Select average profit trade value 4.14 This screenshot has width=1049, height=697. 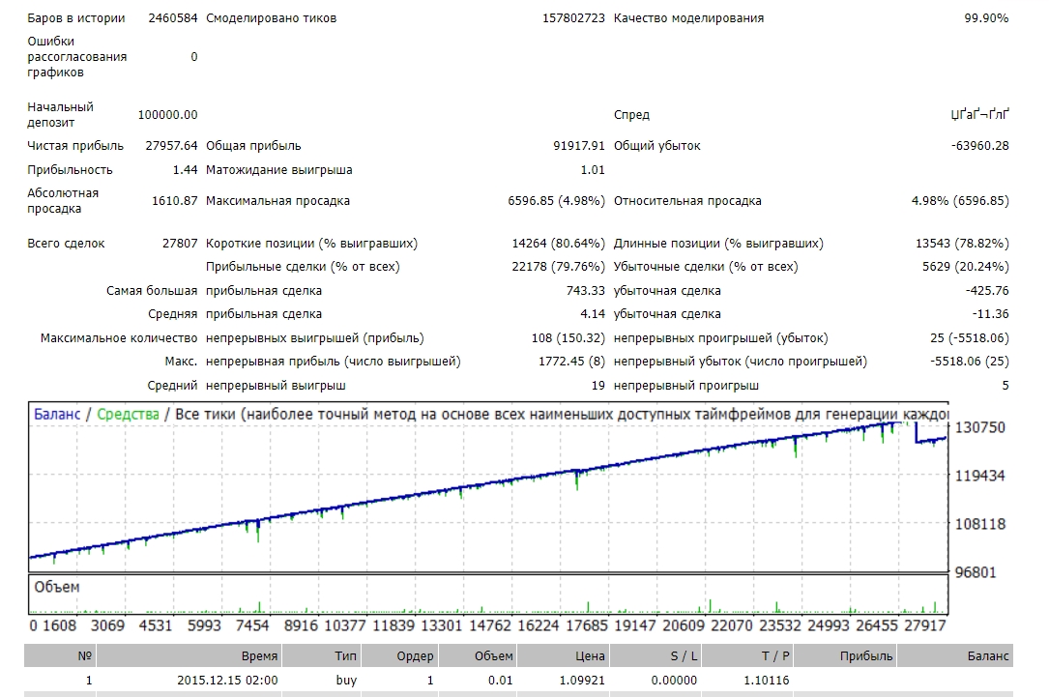(592, 314)
